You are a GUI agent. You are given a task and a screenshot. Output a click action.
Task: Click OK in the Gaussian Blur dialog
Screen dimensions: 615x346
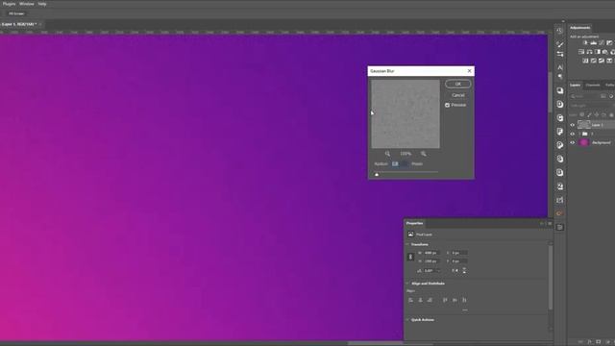(457, 84)
